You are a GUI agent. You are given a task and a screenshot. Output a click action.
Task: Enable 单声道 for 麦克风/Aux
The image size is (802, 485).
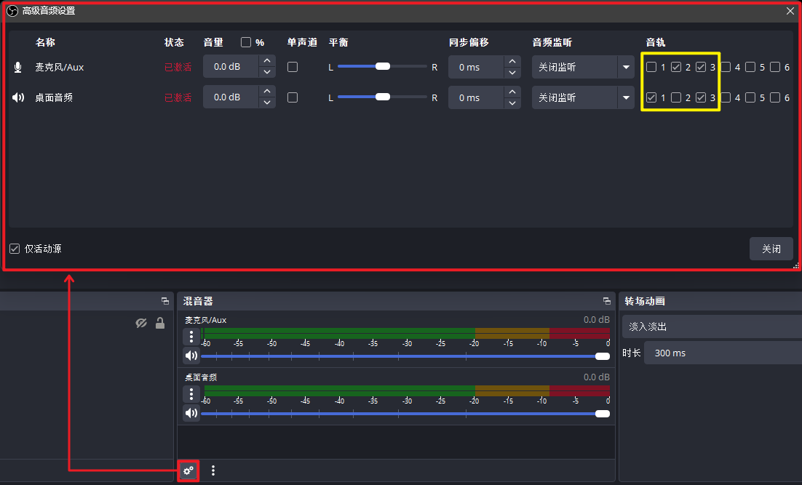click(x=292, y=66)
